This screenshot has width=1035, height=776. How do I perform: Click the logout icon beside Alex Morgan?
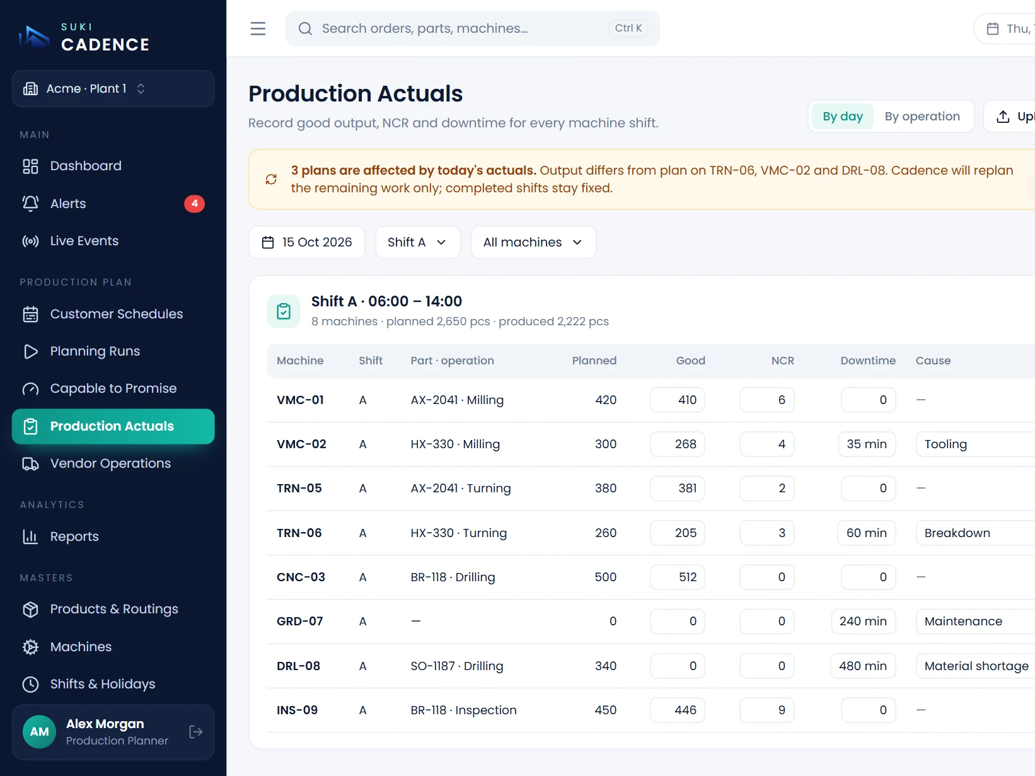click(196, 732)
